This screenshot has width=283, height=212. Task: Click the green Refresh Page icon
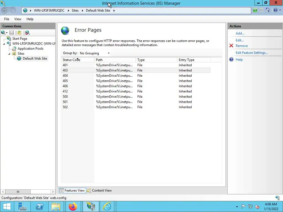tap(255, 10)
